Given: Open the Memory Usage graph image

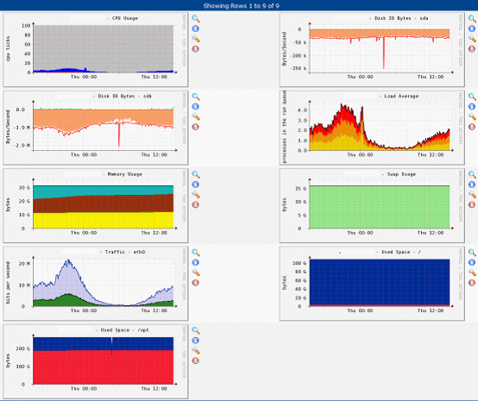Looking at the screenshot, I should point(96,205).
